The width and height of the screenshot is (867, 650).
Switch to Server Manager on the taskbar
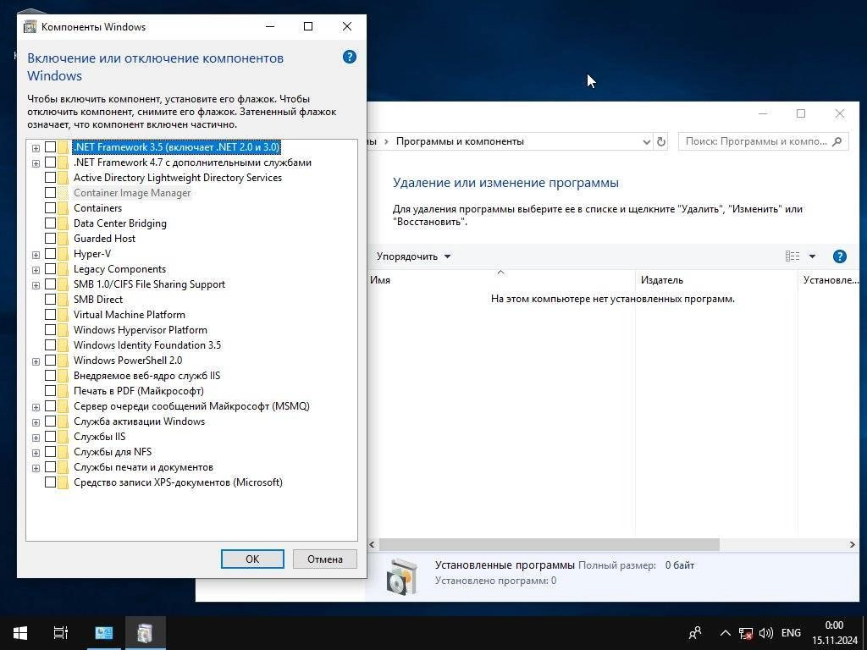click(104, 633)
